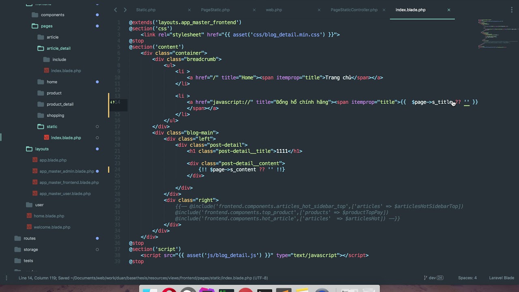
Task: Click the product_detail folder icon
Action: point(41,104)
